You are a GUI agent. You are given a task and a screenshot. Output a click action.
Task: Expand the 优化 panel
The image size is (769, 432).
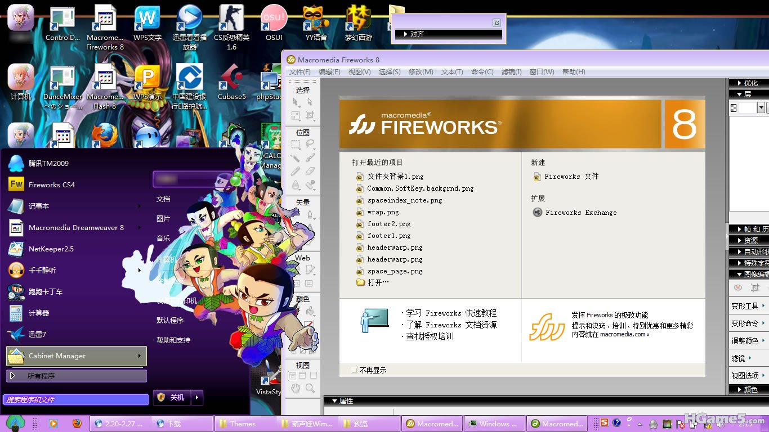click(x=749, y=83)
